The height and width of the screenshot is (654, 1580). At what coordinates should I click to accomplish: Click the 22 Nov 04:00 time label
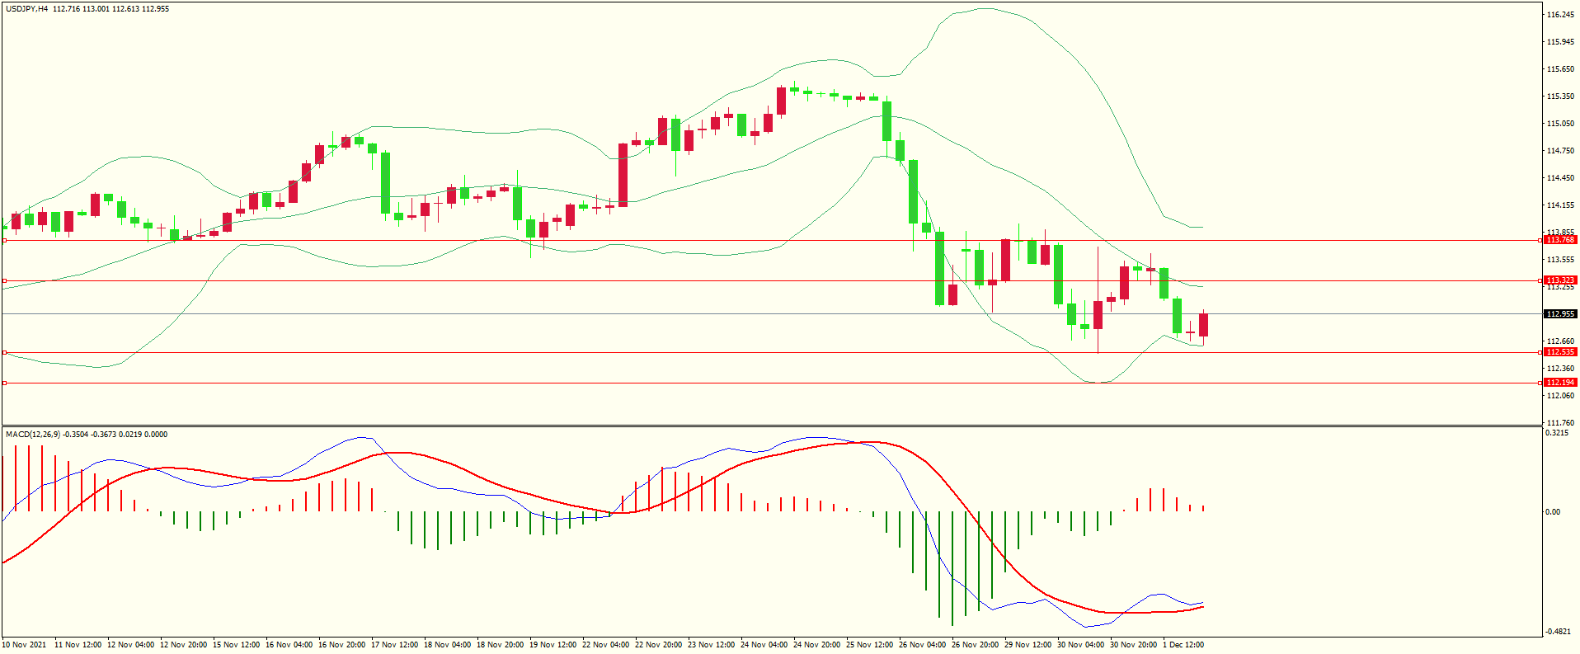pyautogui.click(x=605, y=645)
